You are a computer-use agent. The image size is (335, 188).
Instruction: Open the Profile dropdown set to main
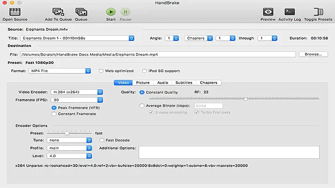70,148
